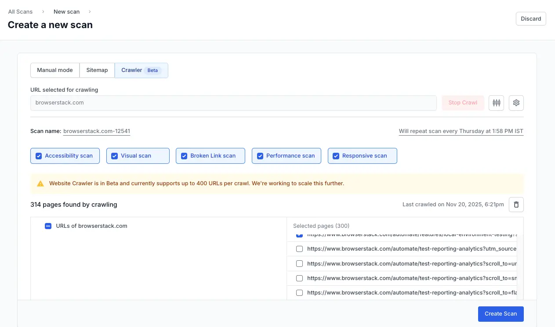Open crawl filter options with sliders icon
Screen dimensions: 555x327
(496, 103)
